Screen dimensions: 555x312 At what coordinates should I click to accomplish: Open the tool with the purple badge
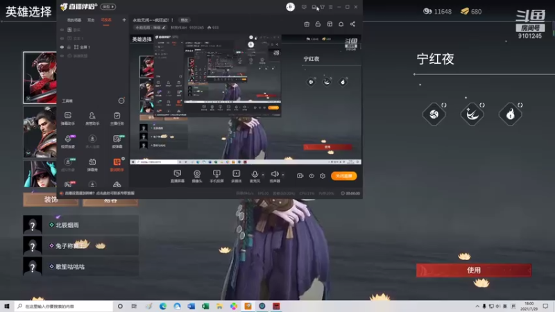(x=67, y=141)
